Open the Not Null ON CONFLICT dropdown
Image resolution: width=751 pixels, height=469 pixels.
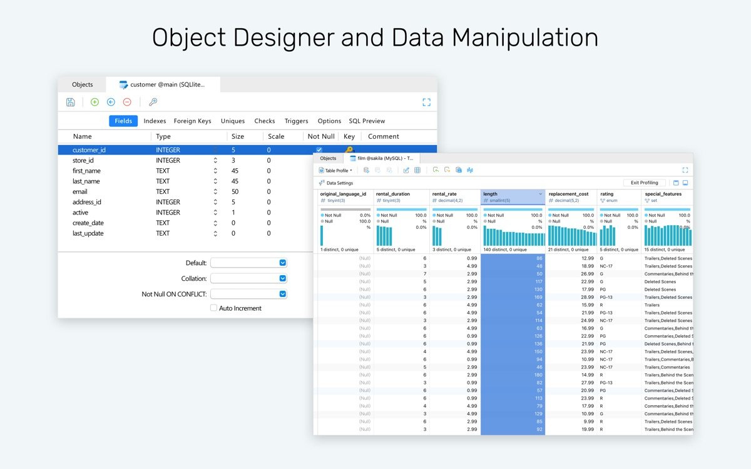[282, 294]
